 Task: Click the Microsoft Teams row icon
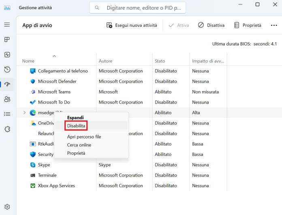pyautogui.click(x=33, y=92)
